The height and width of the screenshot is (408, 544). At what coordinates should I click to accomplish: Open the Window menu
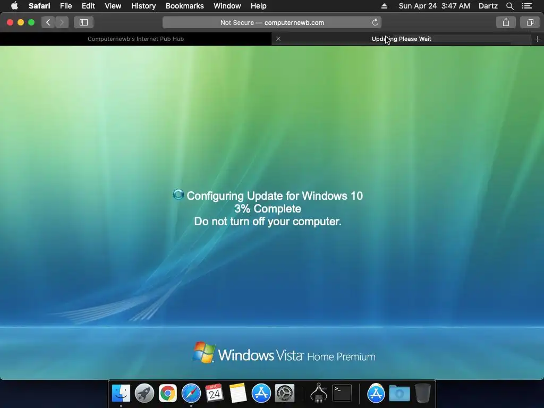coord(227,6)
